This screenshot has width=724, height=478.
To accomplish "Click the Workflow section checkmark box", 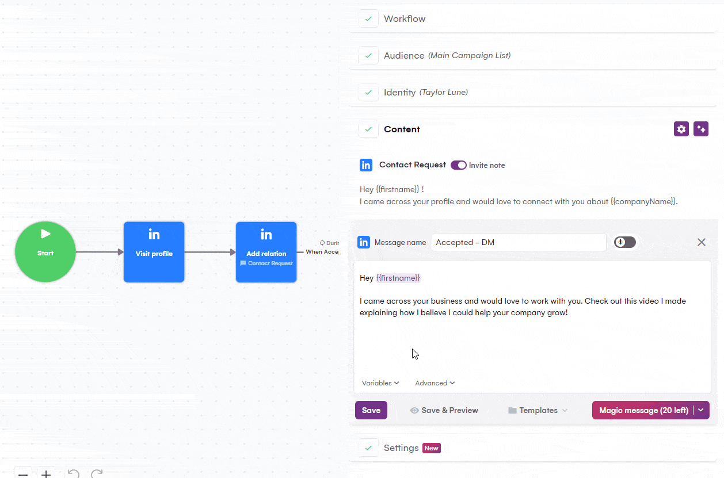I will click(368, 19).
